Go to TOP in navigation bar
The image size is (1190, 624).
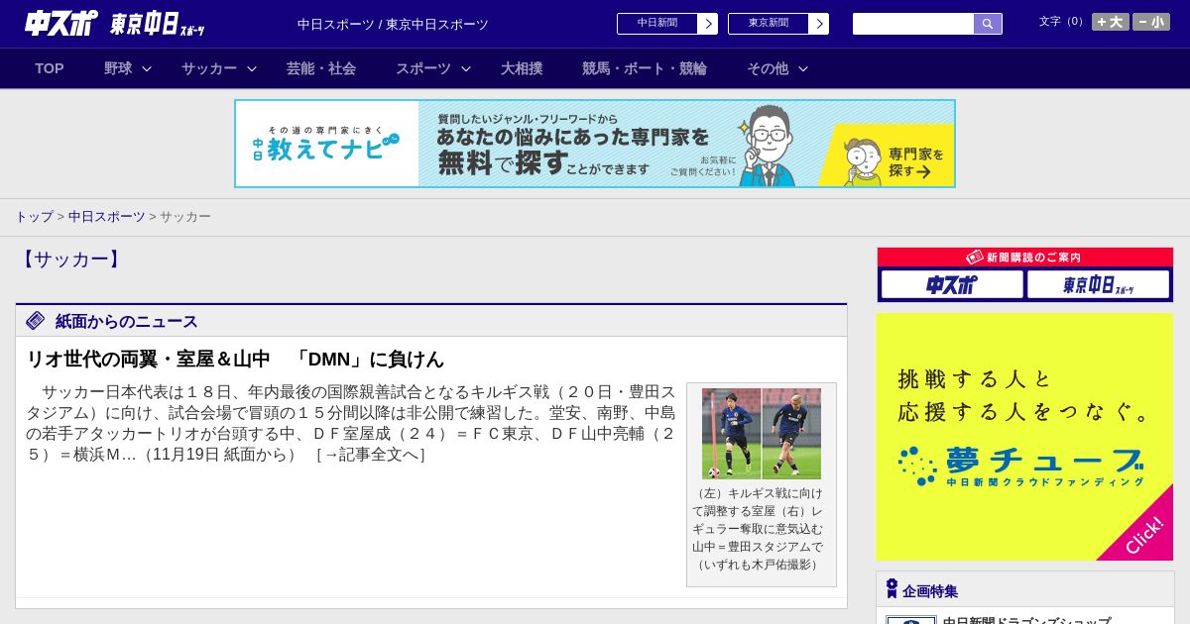coord(50,68)
